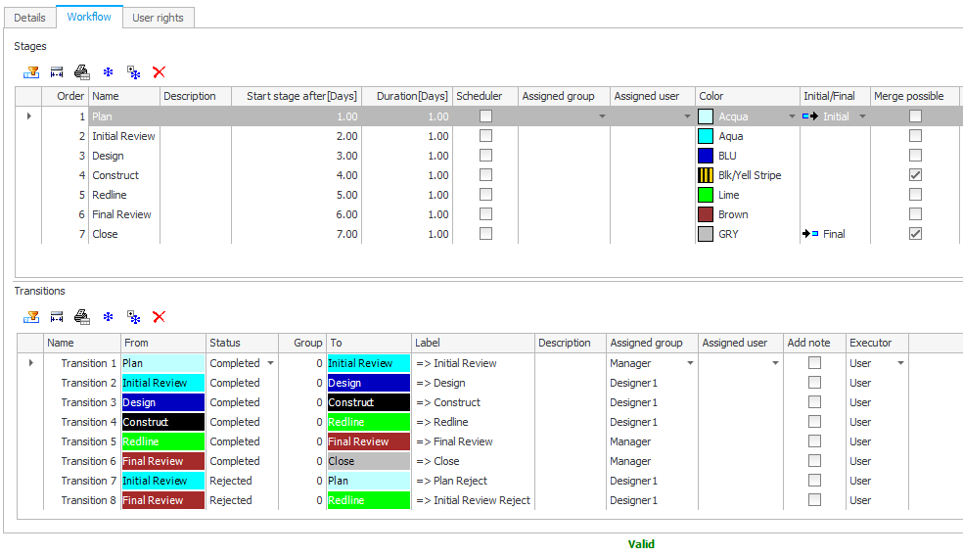Select the Redline stage name cell
Image resolution: width=963 pixels, height=556 pixels.
point(124,195)
